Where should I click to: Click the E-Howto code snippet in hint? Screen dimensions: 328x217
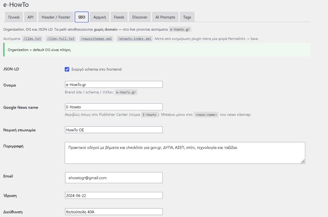[x=150, y=115]
